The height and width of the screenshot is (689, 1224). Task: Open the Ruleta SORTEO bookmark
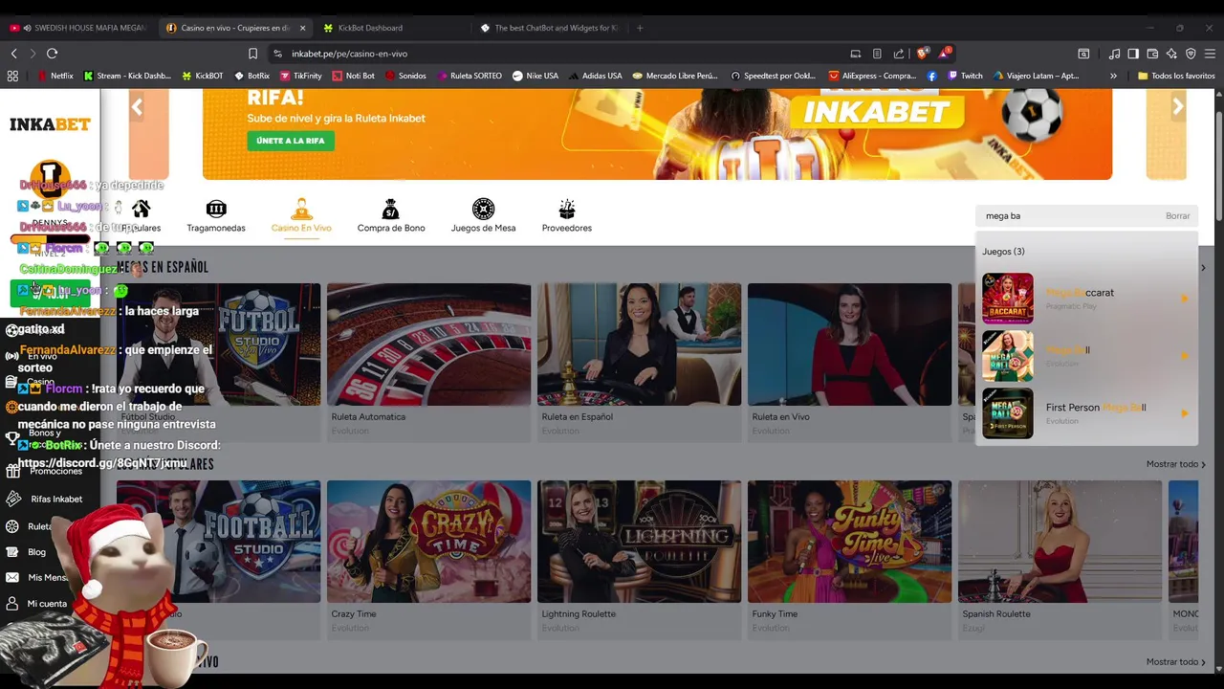pos(469,76)
